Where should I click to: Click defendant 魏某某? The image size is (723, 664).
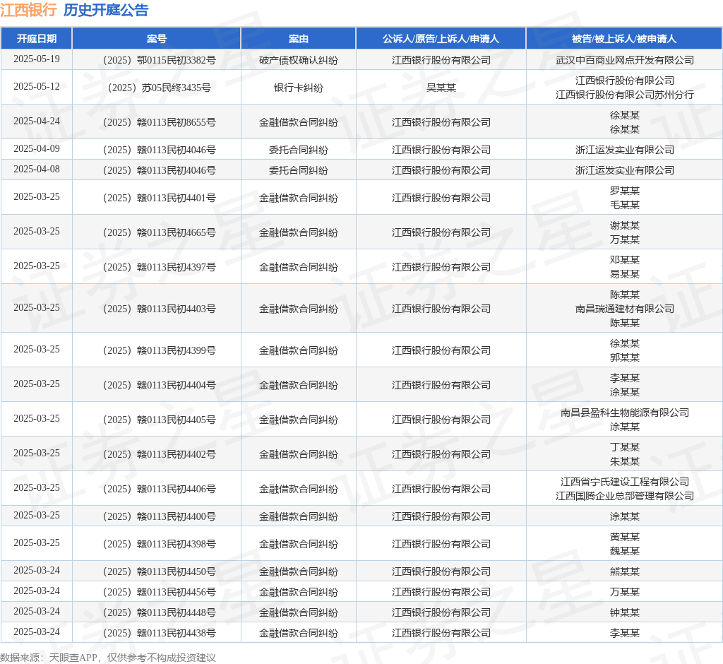click(624, 551)
